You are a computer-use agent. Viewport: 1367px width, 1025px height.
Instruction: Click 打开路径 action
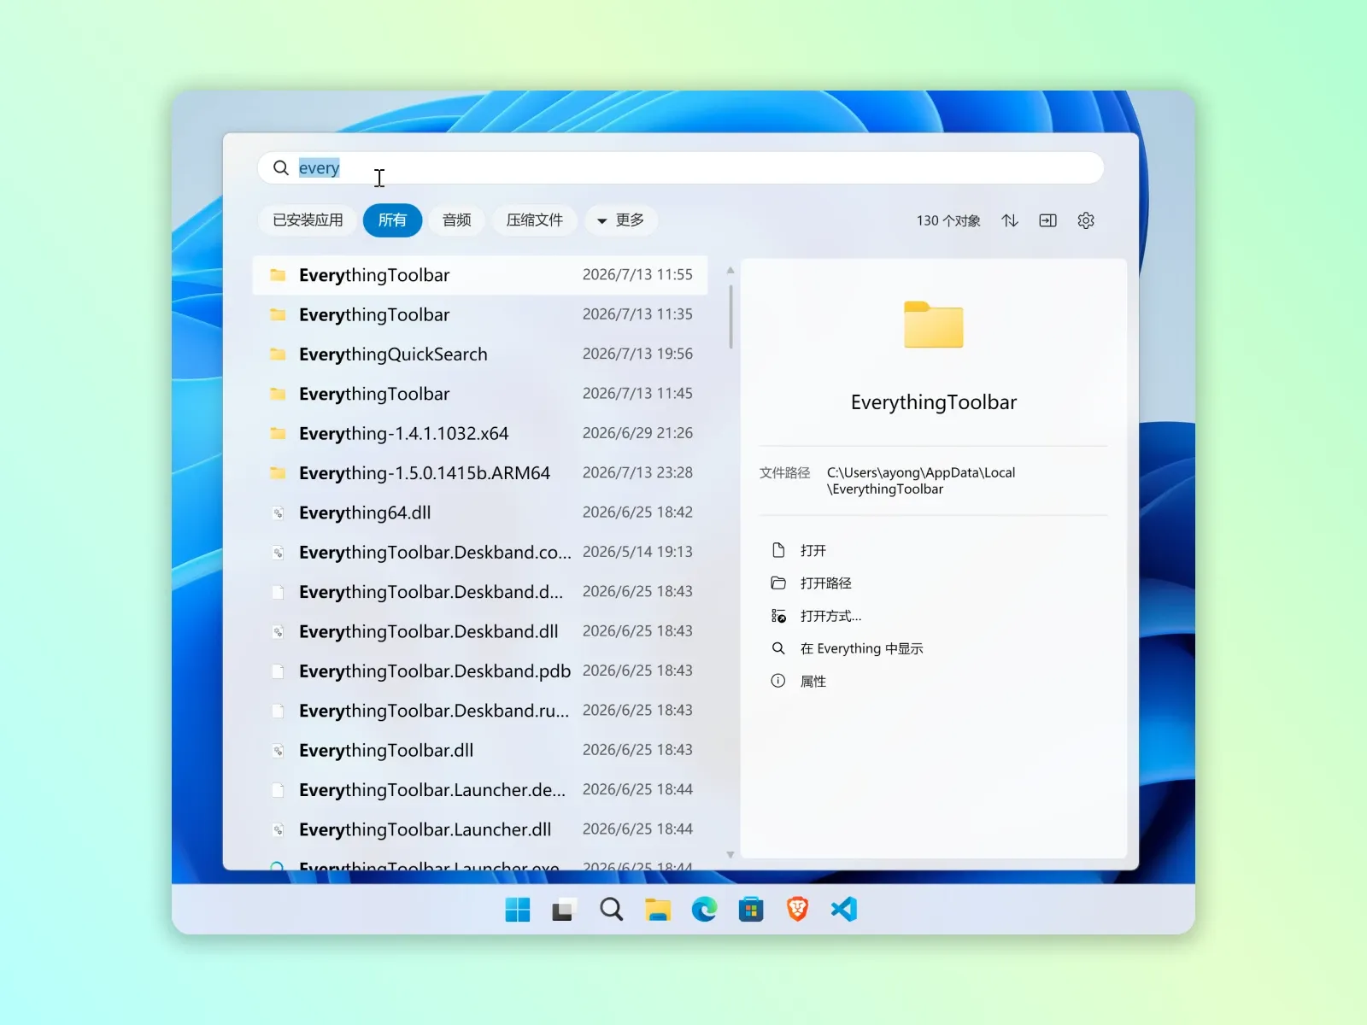coord(825,583)
